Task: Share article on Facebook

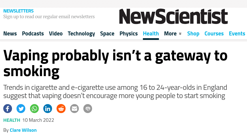Action: pos(8,109)
